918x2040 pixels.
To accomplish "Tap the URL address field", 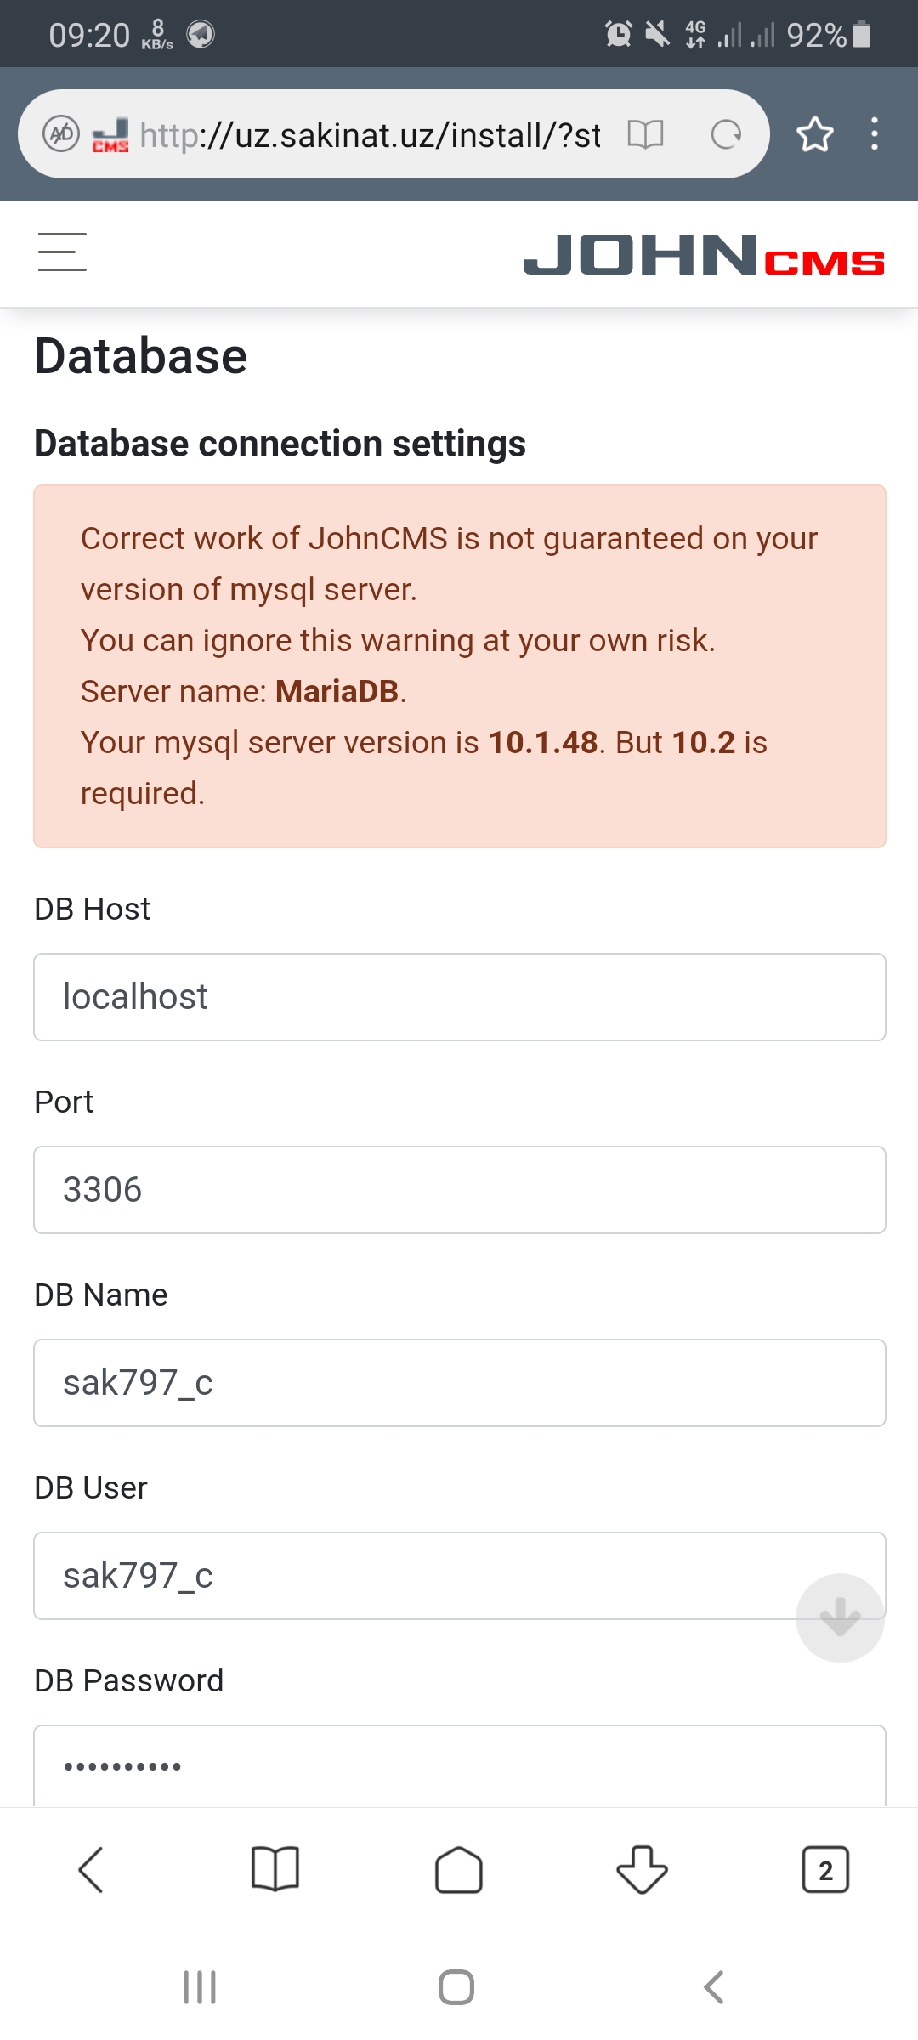I will [x=371, y=134].
